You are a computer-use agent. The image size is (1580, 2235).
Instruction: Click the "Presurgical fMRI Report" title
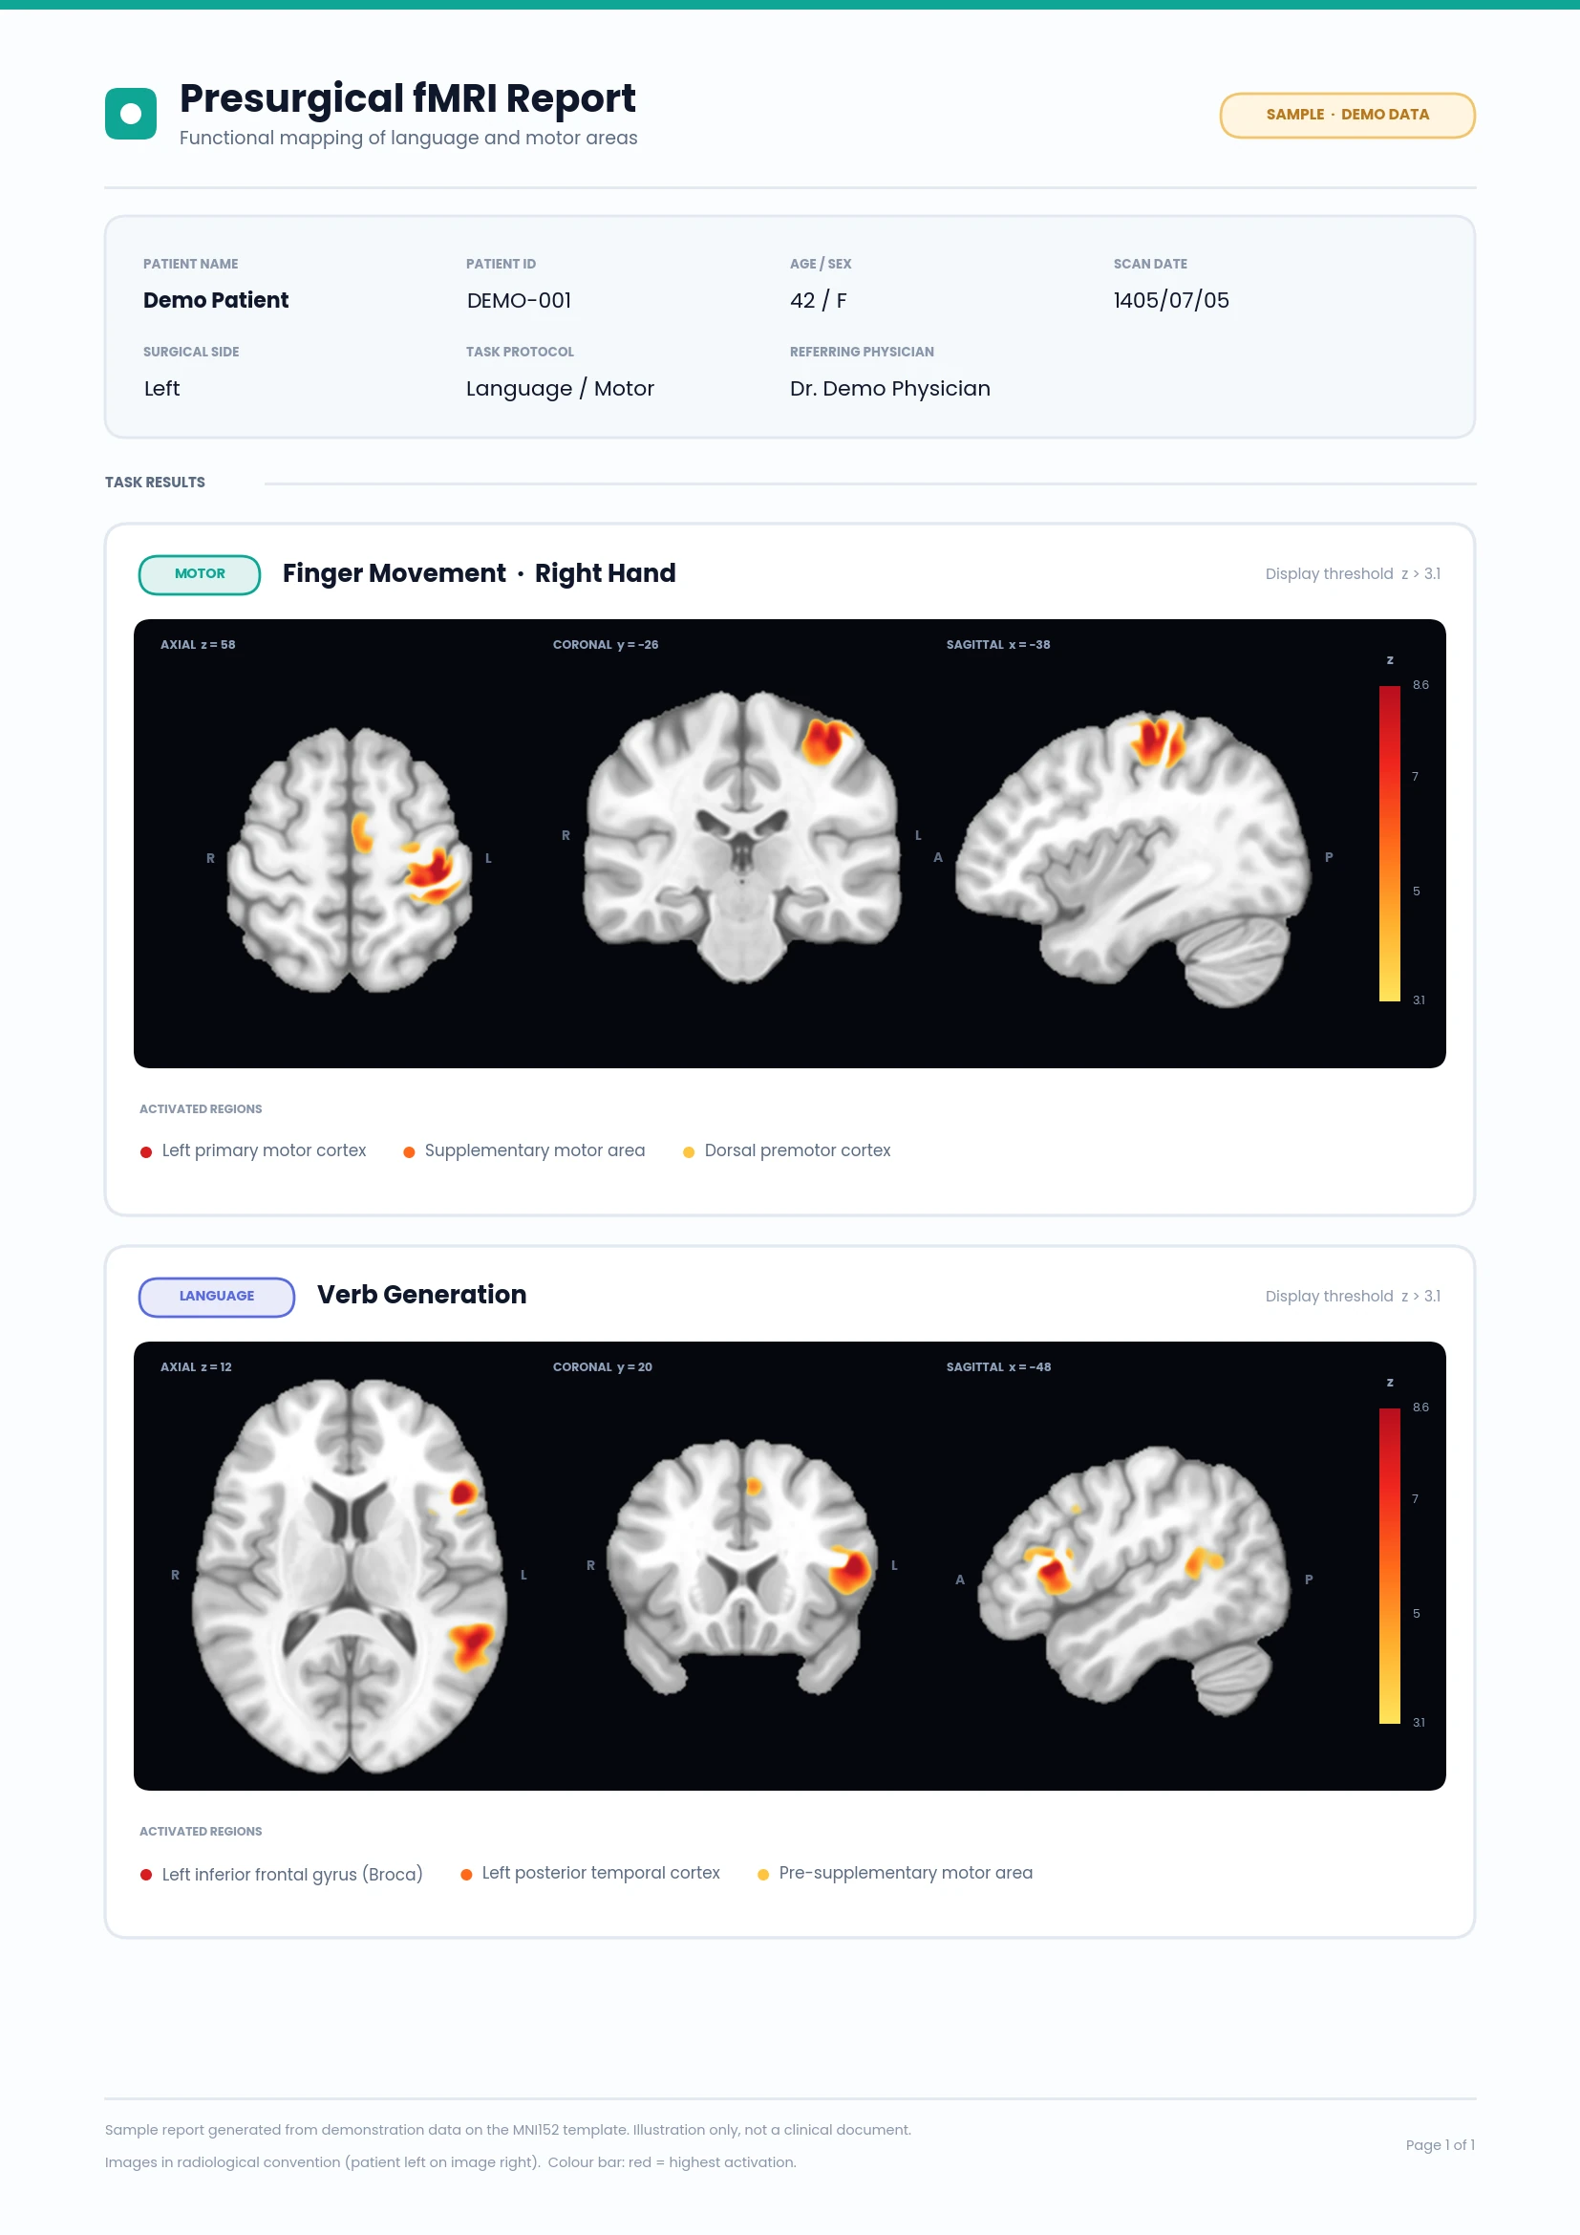[408, 98]
